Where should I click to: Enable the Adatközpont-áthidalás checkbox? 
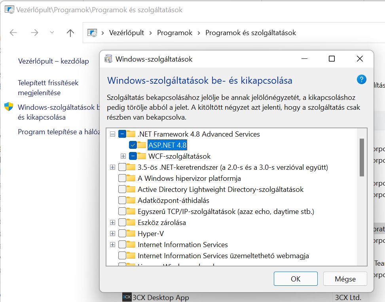click(x=122, y=200)
